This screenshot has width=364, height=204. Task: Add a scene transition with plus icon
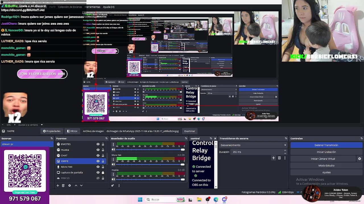[x=274, y=158]
